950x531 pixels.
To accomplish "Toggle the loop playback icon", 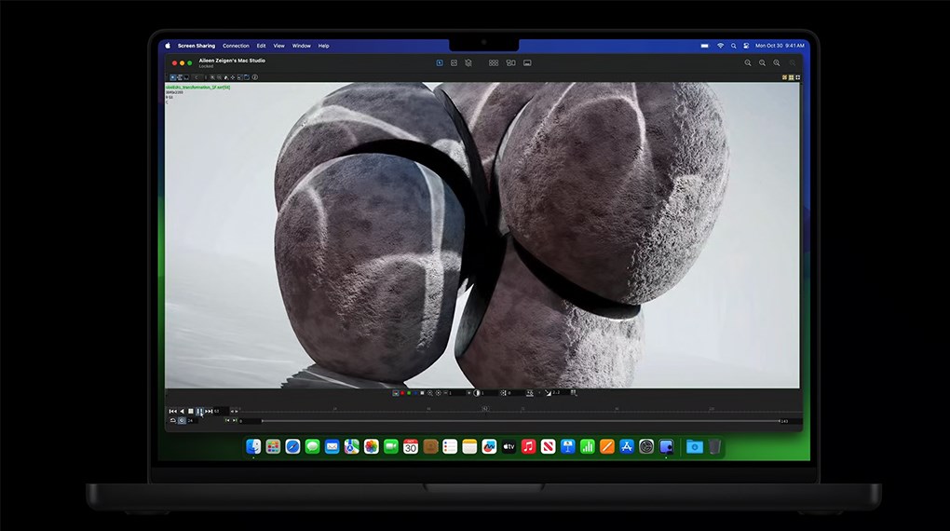I will coord(172,421).
